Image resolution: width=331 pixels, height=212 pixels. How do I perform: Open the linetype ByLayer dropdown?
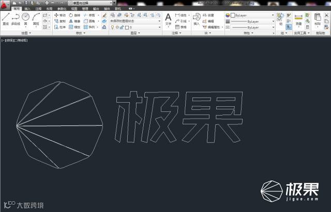(252, 27)
